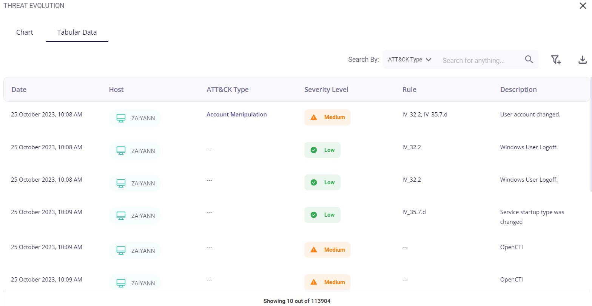Select the ZAIYANN host chip in Service startup row

pyautogui.click(x=135, y=216)
